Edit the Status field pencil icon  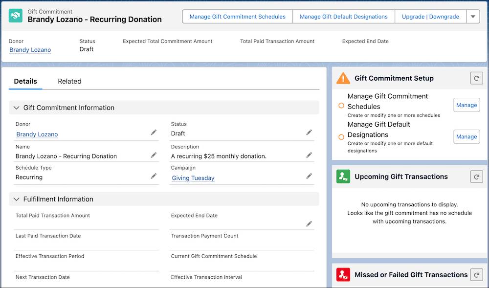tap(309, 133)
